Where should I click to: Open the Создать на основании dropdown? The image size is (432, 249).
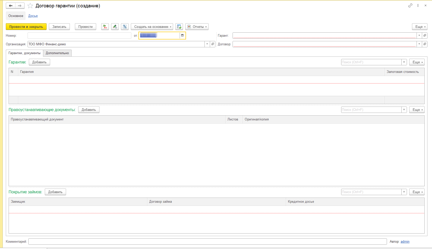coord(152,27)
